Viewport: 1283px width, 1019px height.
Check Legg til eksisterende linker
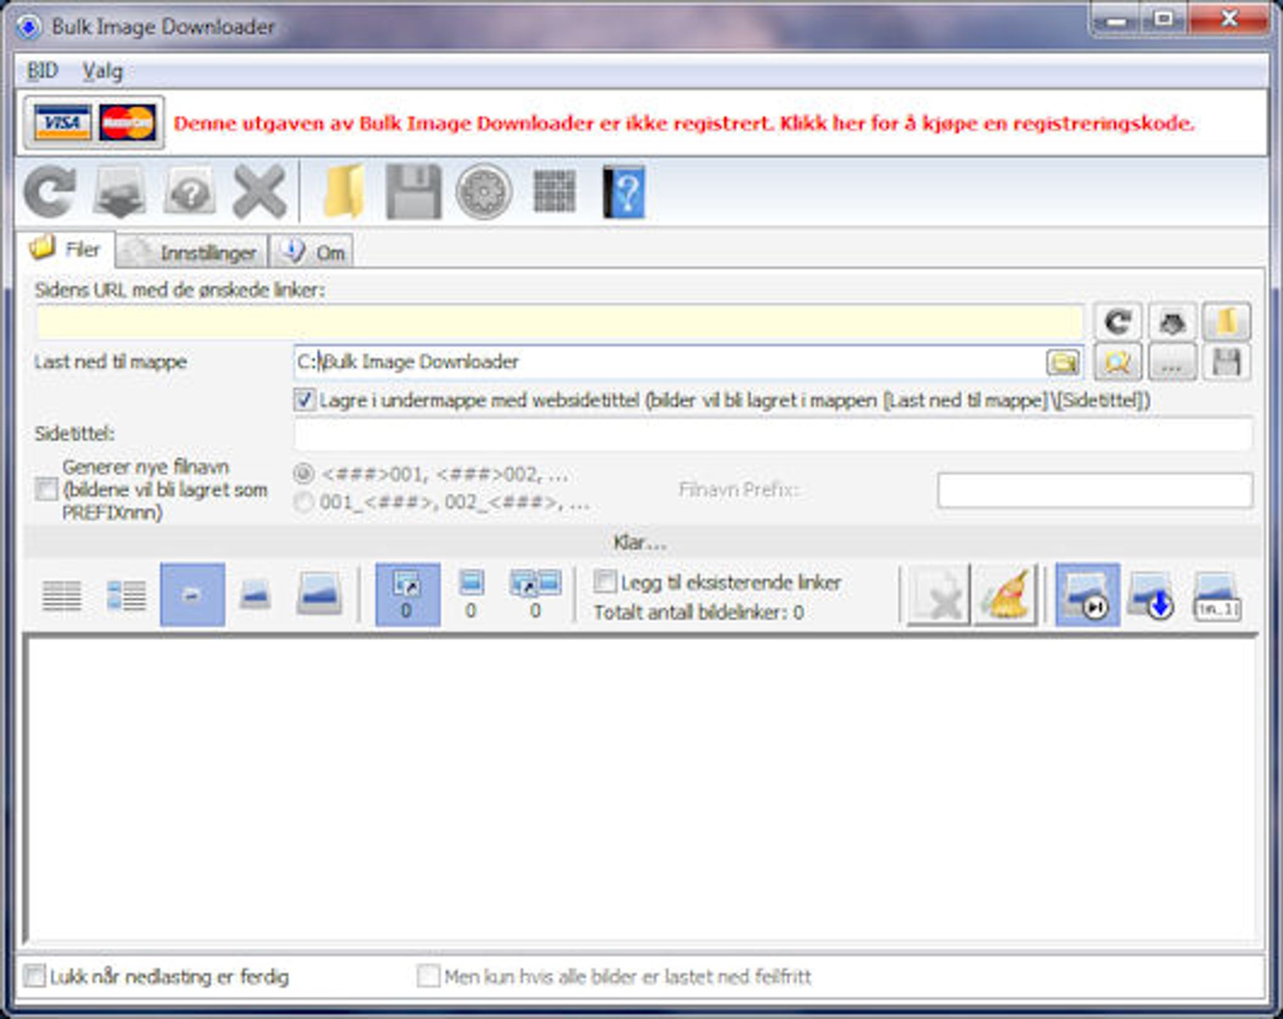pyautogui.click(x=604, y=582)
